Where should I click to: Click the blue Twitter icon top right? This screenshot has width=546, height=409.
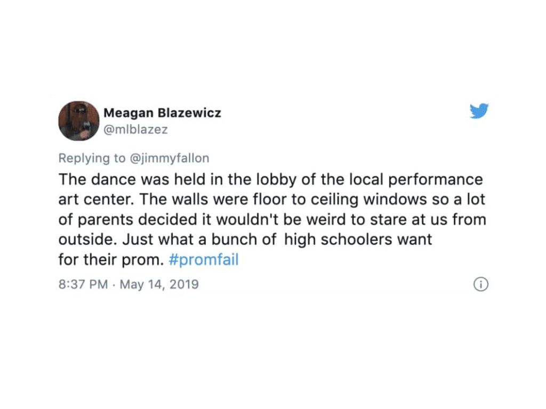pyautogui.click(x=479, y=112)
